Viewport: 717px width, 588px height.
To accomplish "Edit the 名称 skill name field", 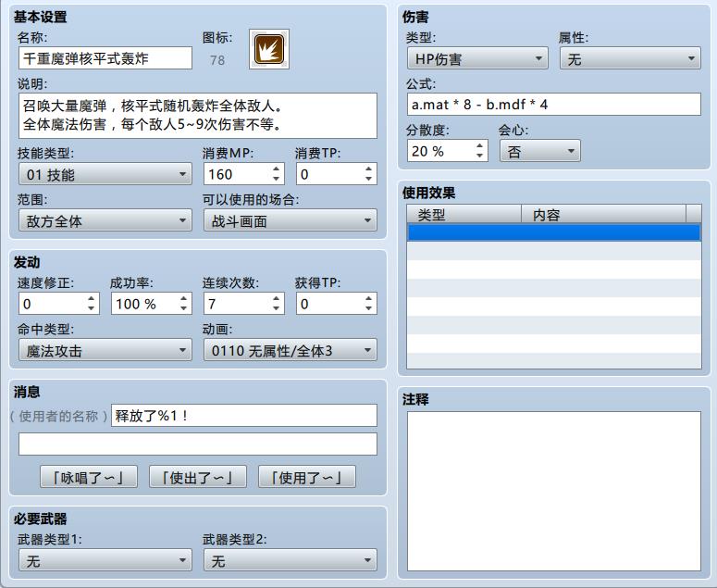I will (105, 58).
